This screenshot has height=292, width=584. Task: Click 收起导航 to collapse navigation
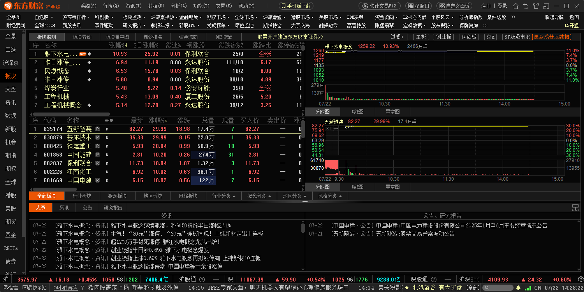coord(554,17)
